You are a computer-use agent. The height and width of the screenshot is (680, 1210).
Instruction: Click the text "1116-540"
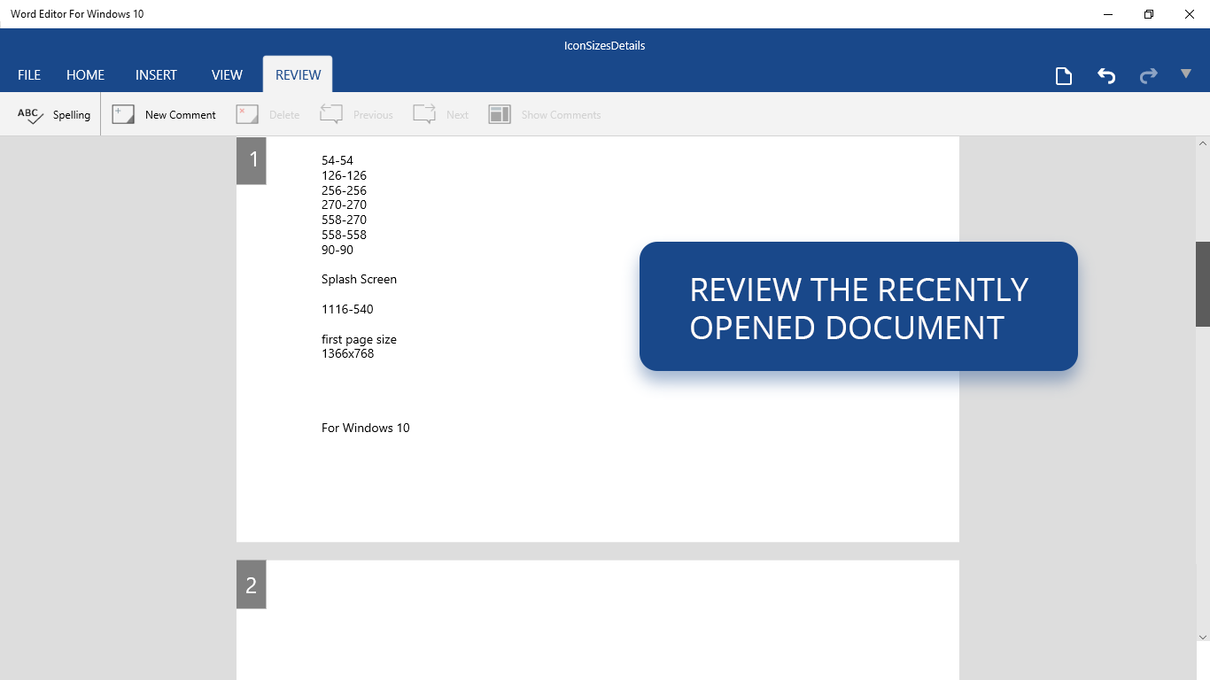[x=347, y=309]
